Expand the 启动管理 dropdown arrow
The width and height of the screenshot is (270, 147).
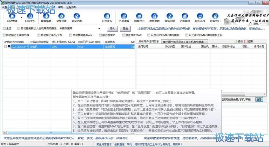click(x=21, y=17)
